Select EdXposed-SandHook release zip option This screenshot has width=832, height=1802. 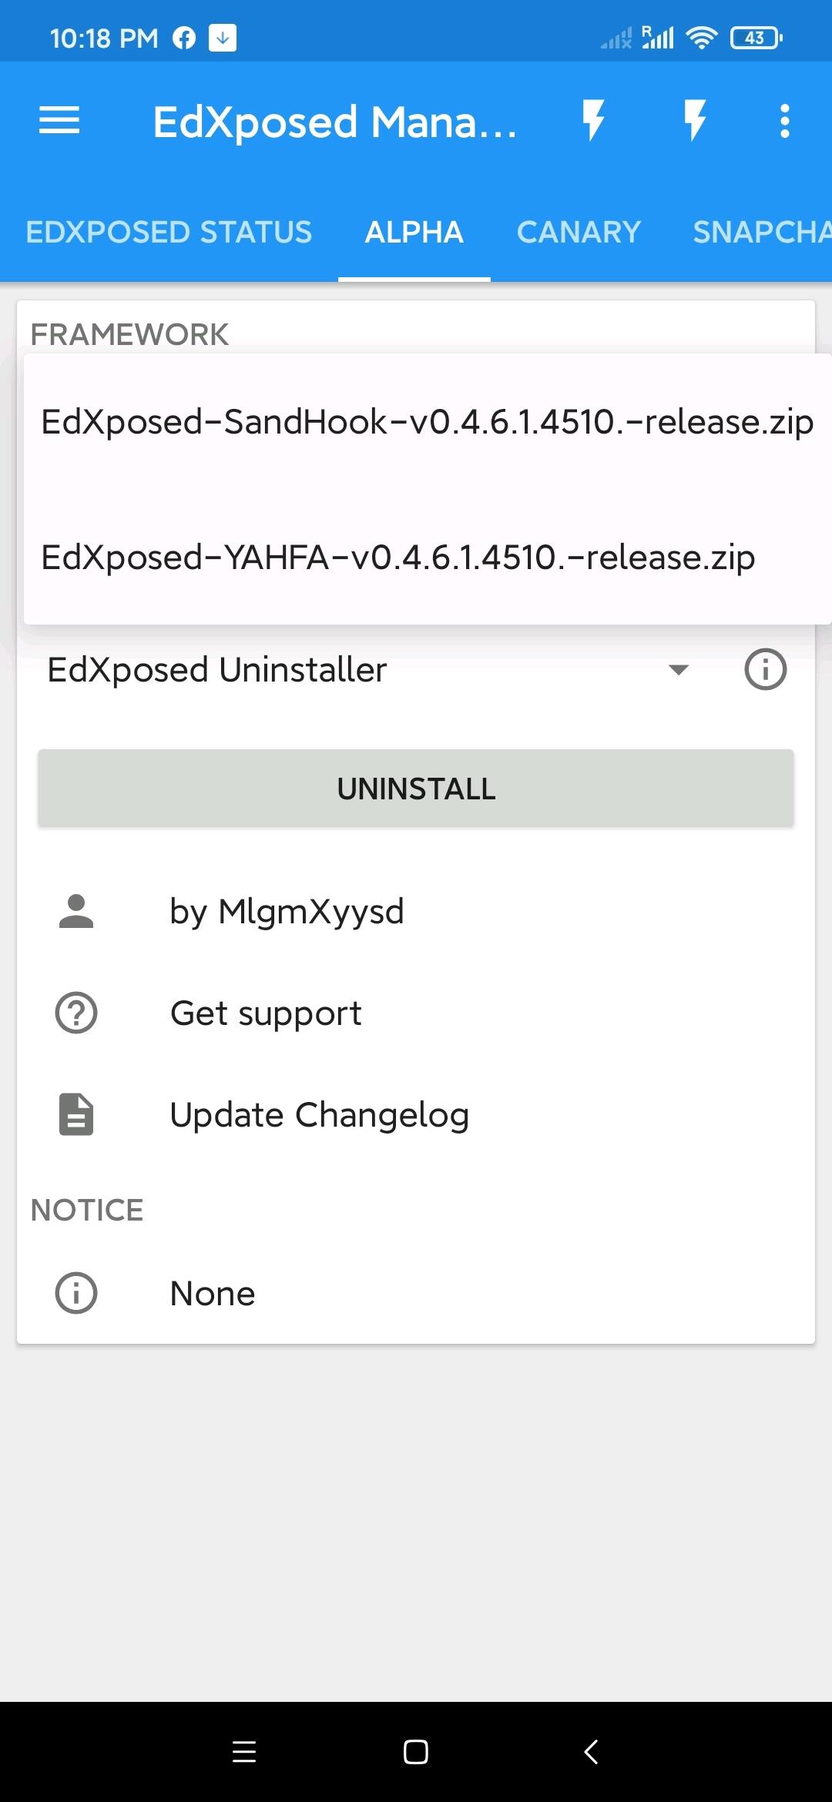pos(427,422)
